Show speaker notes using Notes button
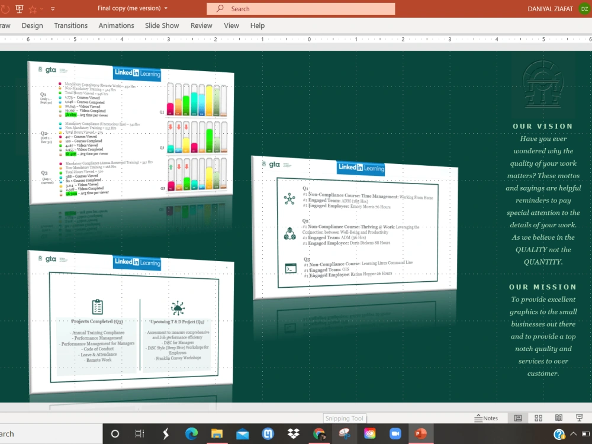 (487, 418)
